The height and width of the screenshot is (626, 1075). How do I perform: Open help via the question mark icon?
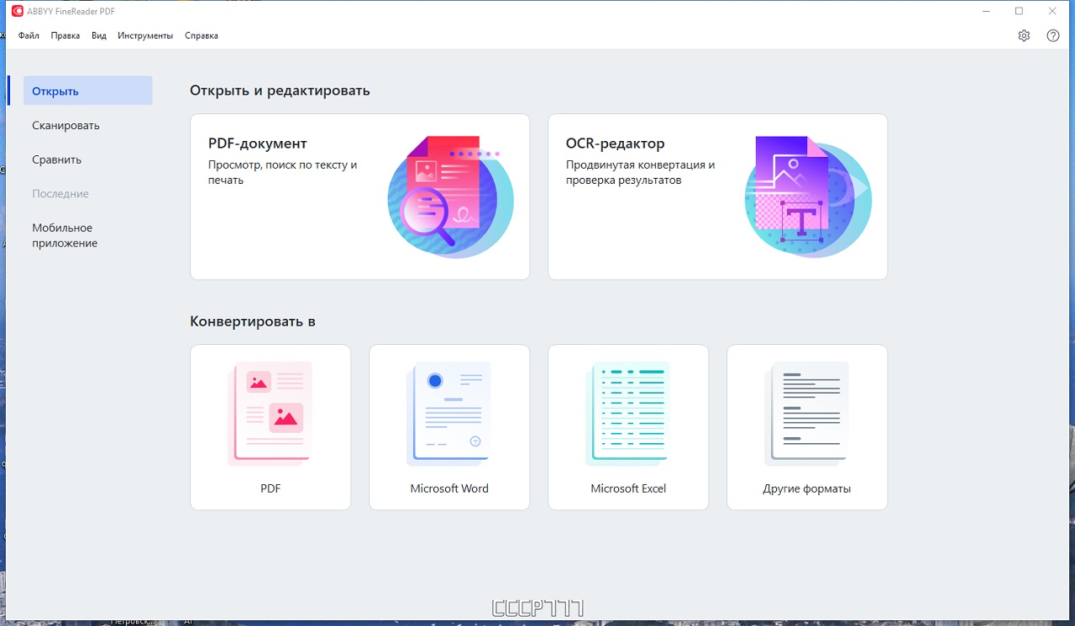pyautogui.click(x=1053, y=36)
